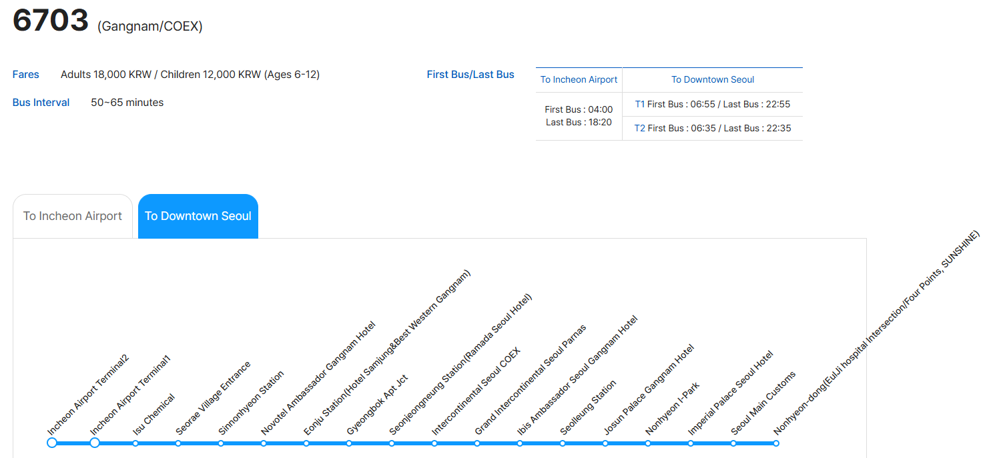This screenshot has height=458, width=985.
Task: Click the Incheon Airport Terminal1 stop marker
Action: pyautogui.click(x=95, y=443)
